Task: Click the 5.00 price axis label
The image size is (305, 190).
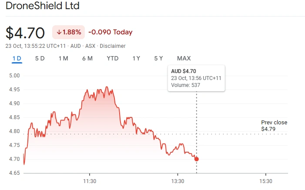Action: pyautogui.click(x=15, y=76)
